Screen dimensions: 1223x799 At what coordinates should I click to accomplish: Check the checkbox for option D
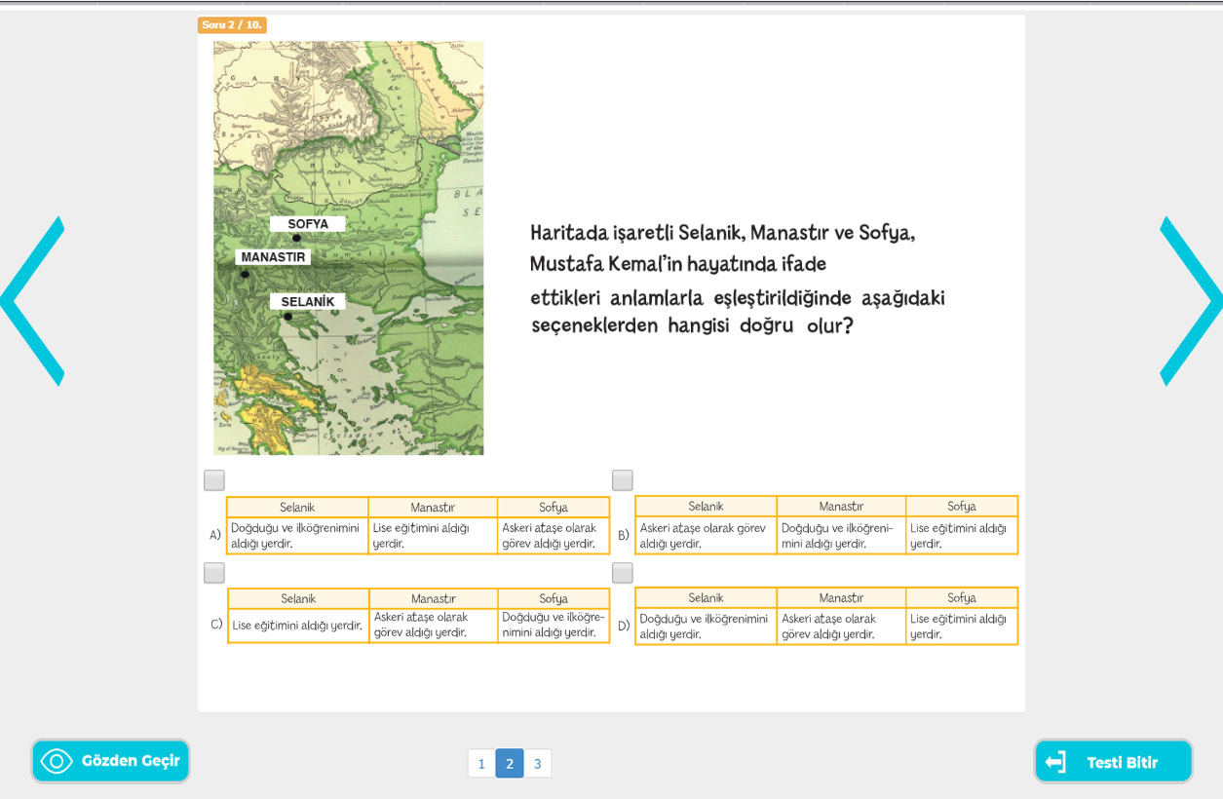(623, 573)
